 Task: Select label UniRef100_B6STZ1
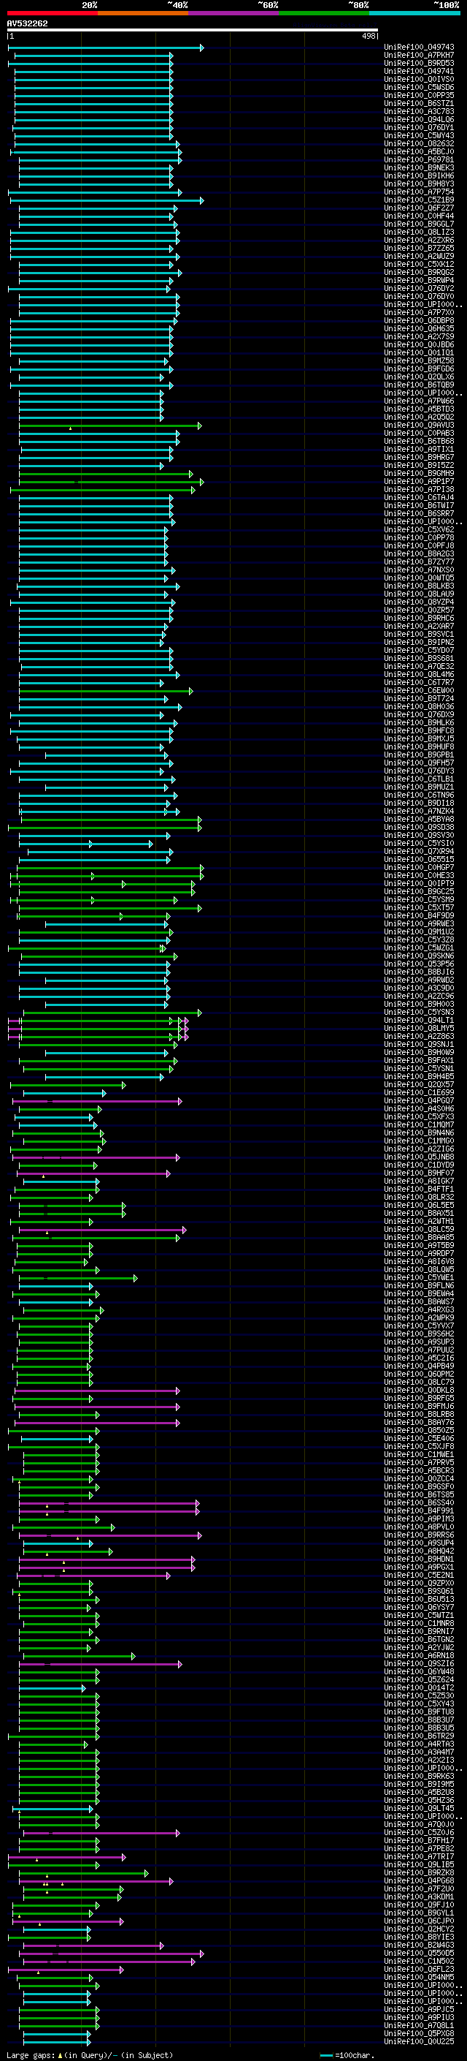(419, 103)
